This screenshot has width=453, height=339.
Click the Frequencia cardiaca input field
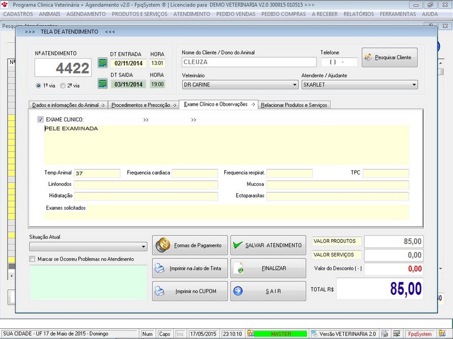click(x=195, y=173)
